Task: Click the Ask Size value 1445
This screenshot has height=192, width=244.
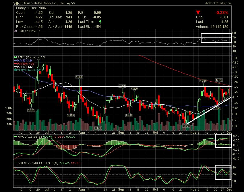Action: (68, 27)
